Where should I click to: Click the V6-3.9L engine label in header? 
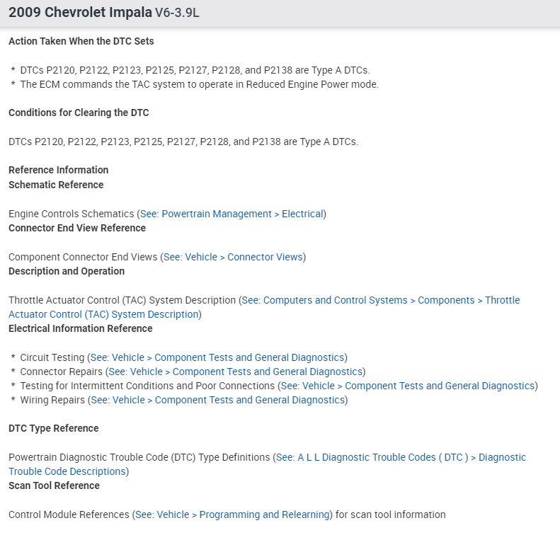177,13
